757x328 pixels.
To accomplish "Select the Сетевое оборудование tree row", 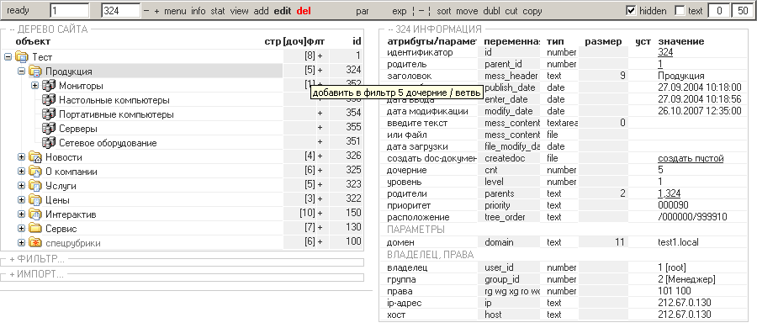I will coord(108,143).
